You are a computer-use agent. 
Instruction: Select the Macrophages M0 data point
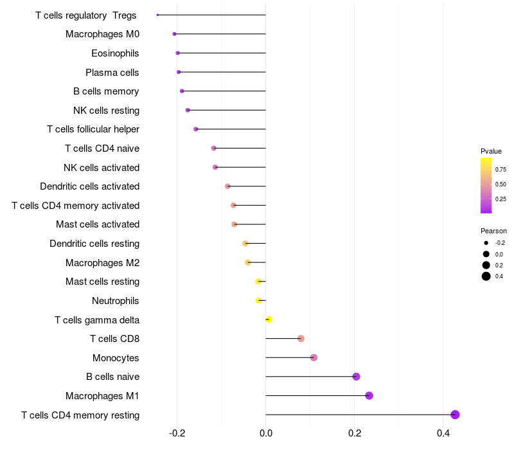[174, 34]
